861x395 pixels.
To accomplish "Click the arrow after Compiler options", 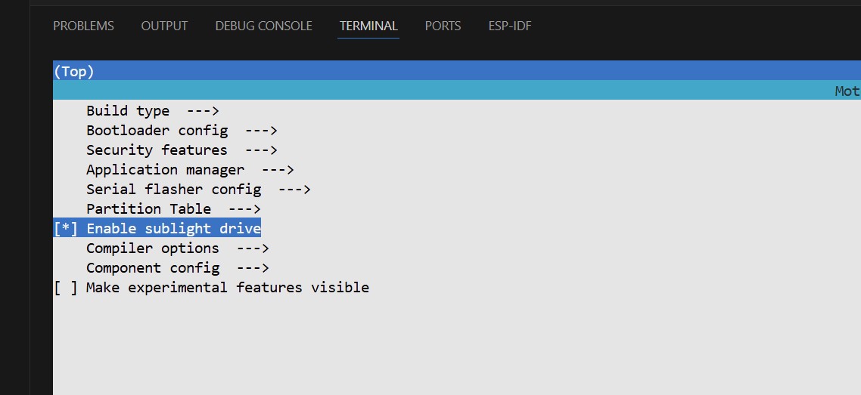I will pos(253,248).
